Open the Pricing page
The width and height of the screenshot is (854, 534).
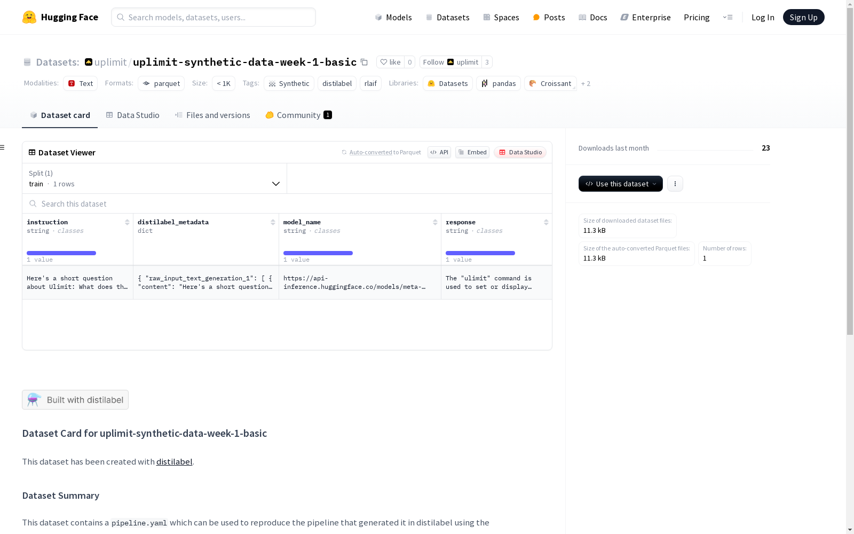pos(697,17)
